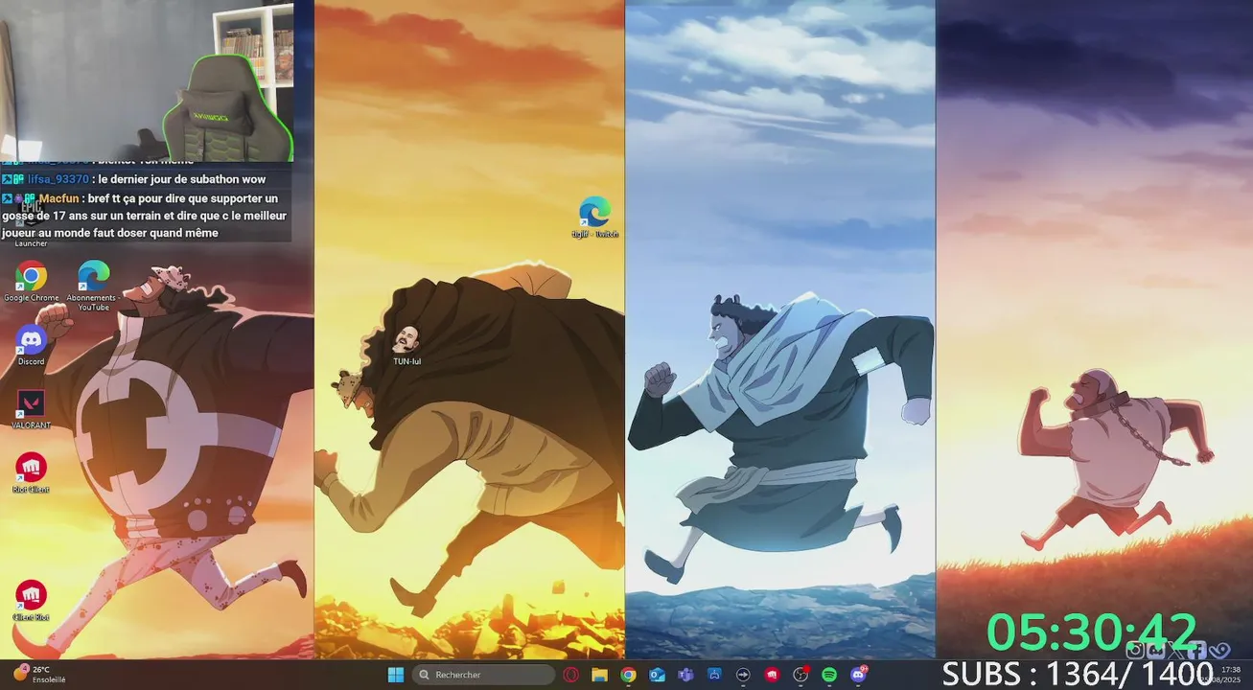Image resolution: width=1253 pixels, height=690 pixels.
Task: Select the VALORANT desktop shortcut
Action: (x=31, y=408)
